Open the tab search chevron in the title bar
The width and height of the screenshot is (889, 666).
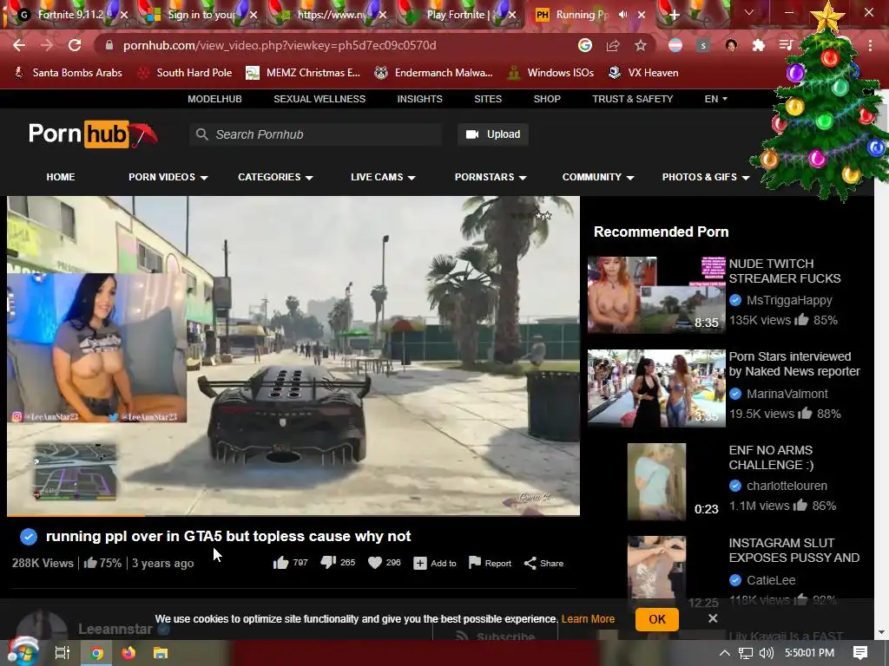click(749, 12)
